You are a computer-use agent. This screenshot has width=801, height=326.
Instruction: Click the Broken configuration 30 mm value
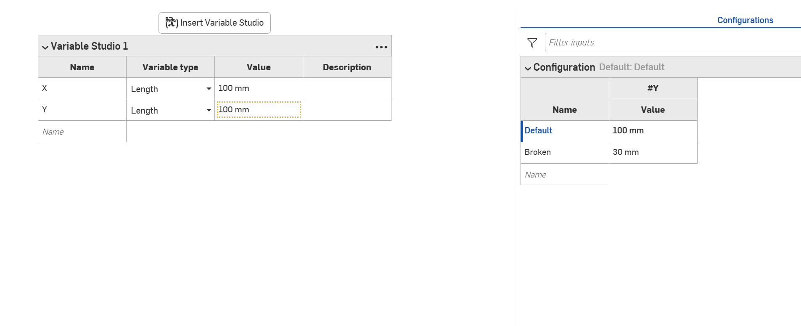653,152
